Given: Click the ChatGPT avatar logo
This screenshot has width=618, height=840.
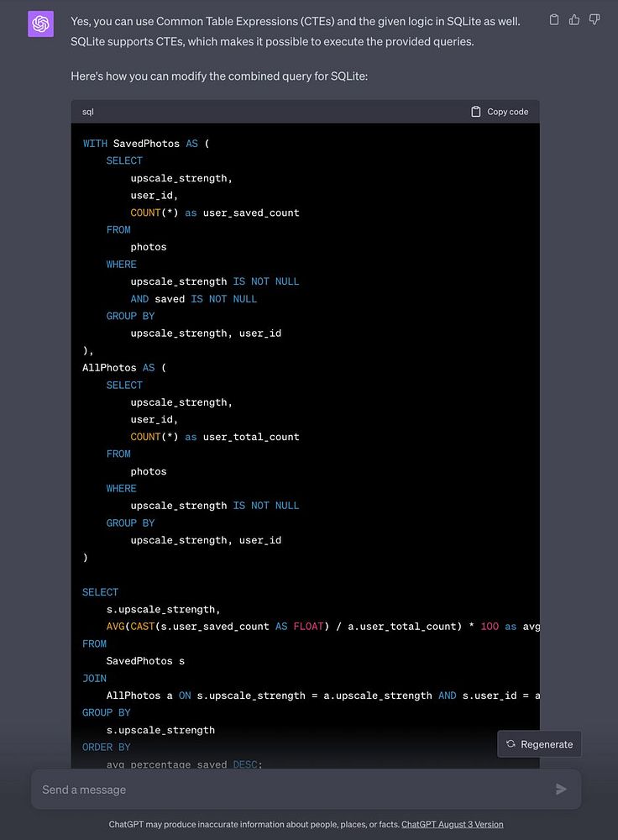Looking at the screenshot, I should pos(40,24).
